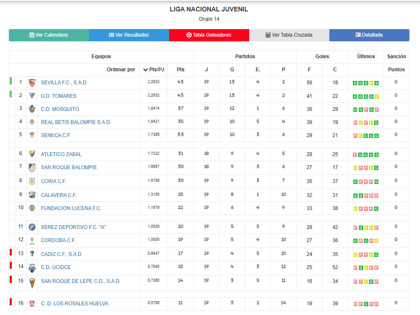Open the CORIA C.F. team link
Screen dimensions: 420x315
(x=53, y=181)
